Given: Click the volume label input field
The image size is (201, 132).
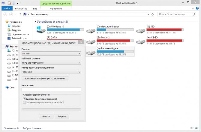Looking at the screenshot, I should (51, 89).
